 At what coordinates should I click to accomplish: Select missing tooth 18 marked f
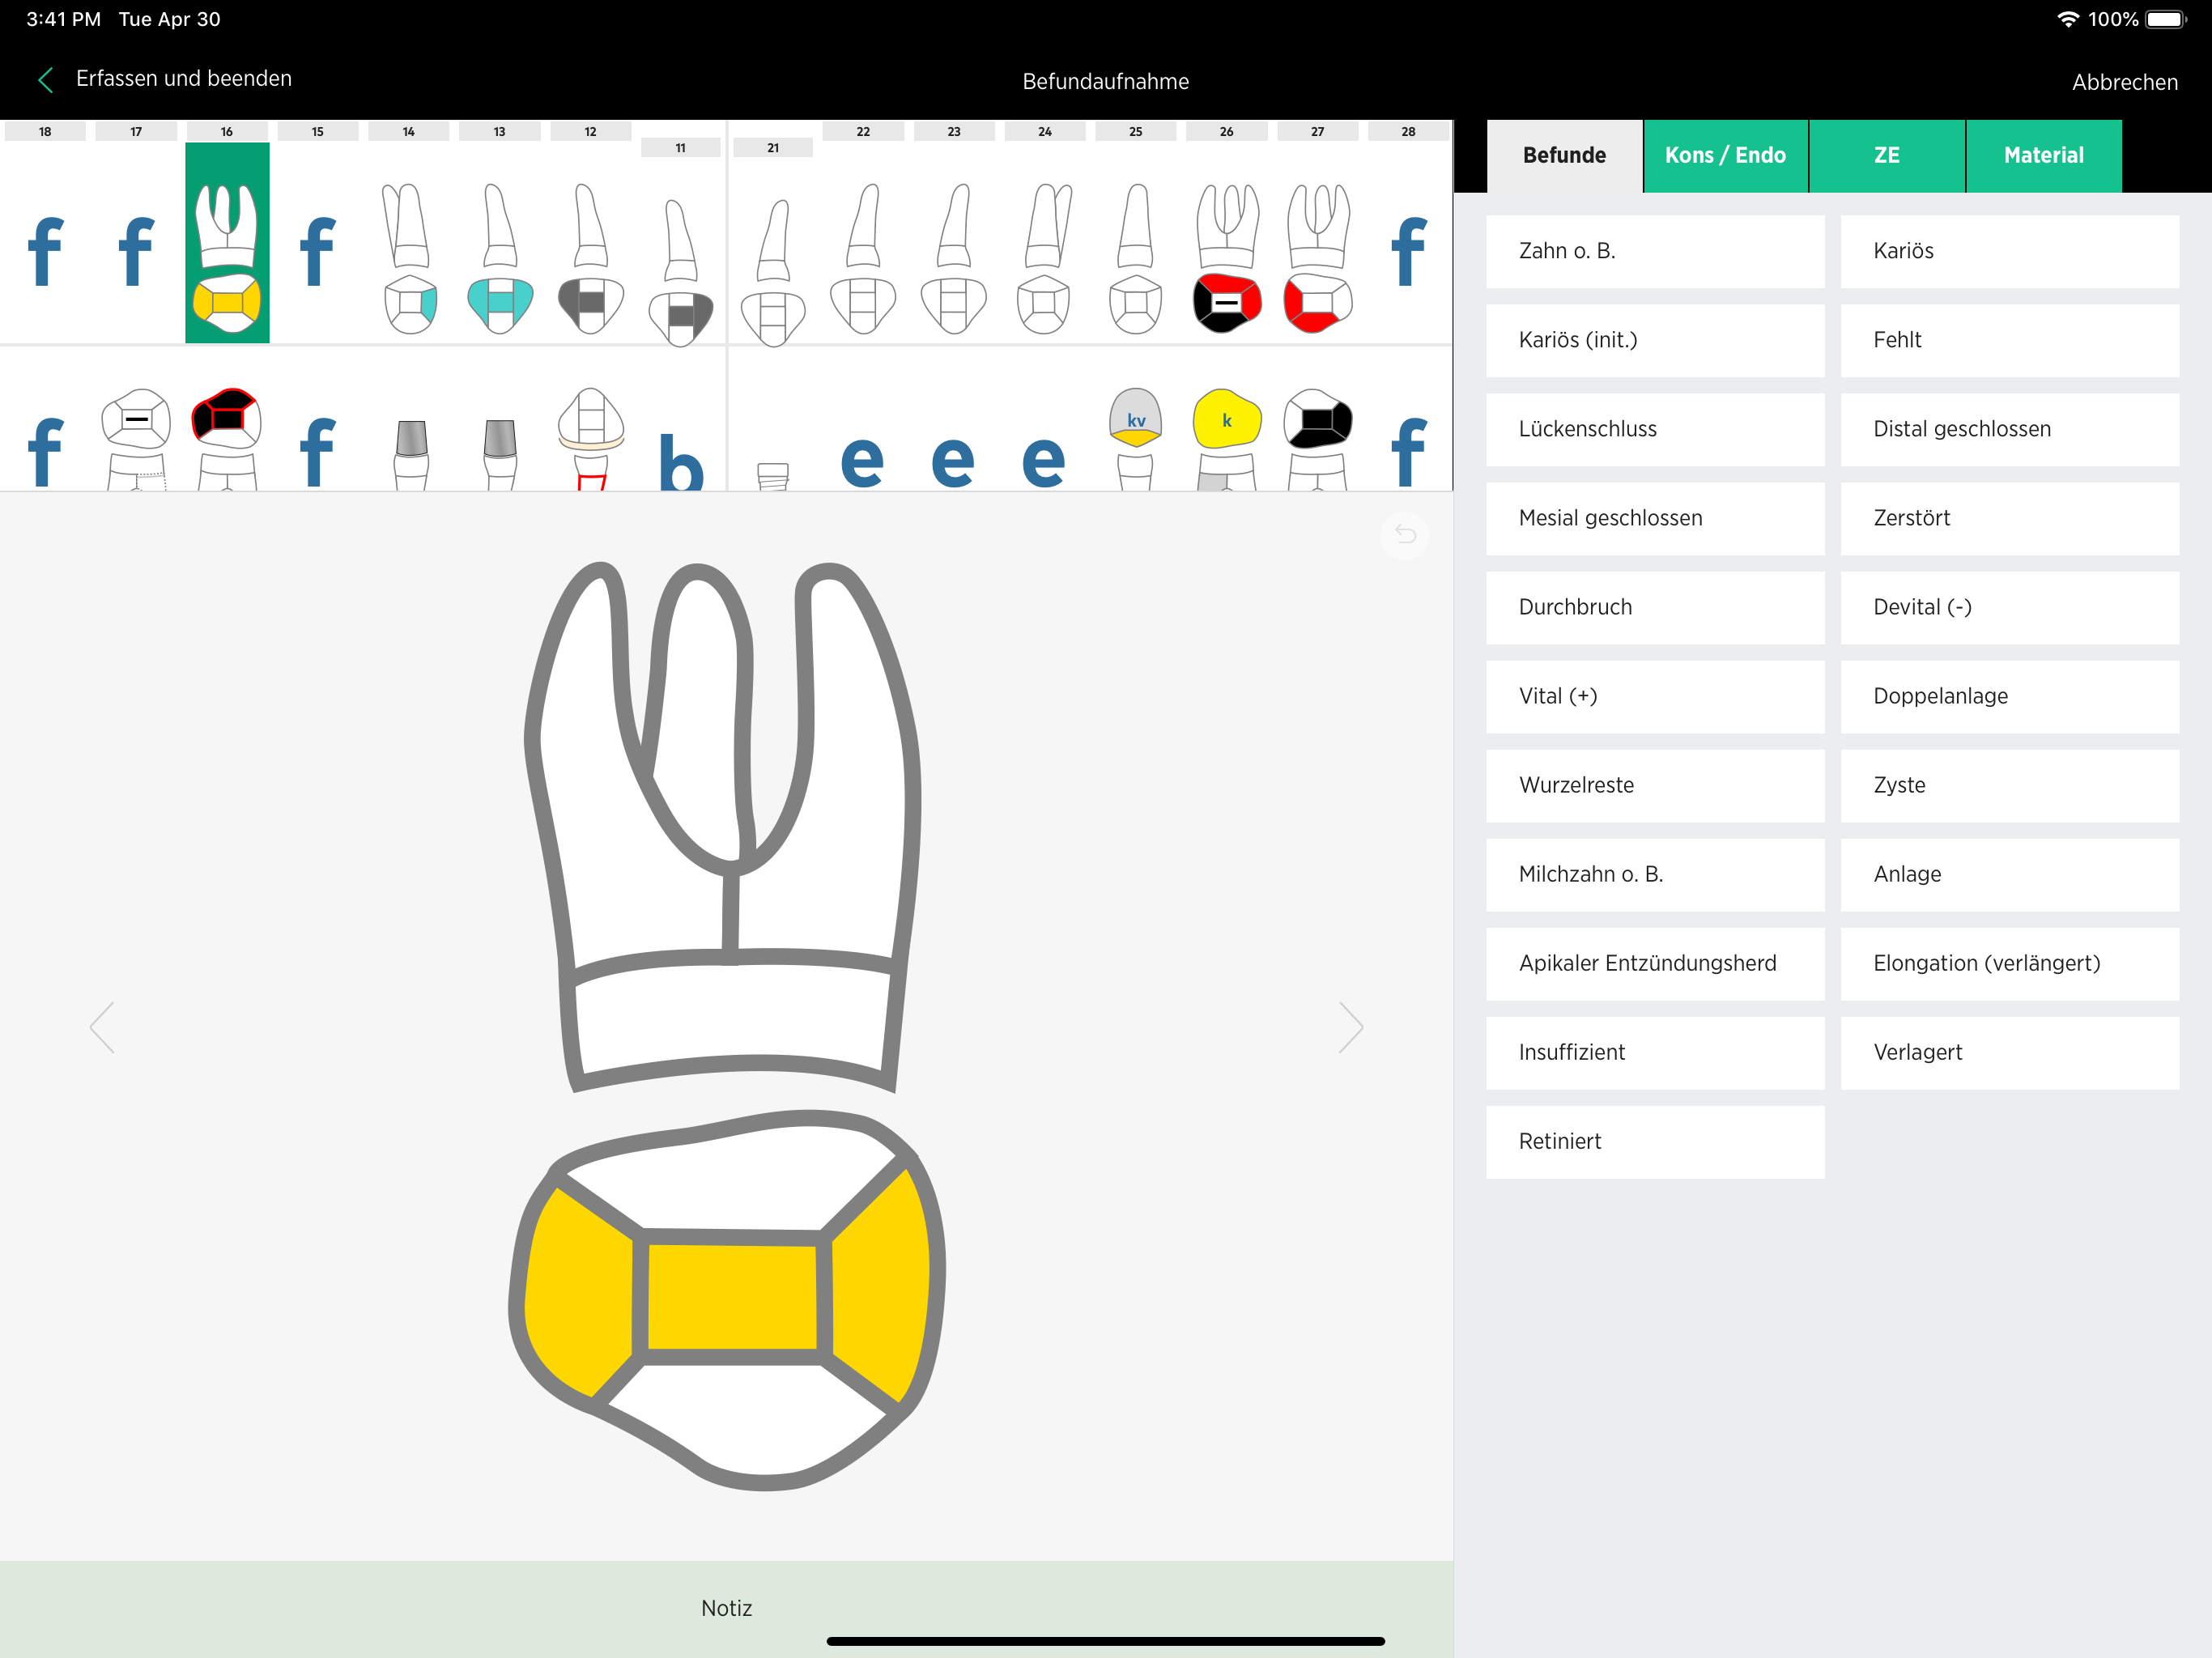pos(45,251)
